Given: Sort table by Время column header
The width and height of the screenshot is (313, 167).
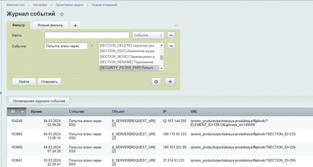Looking at the screenshot, I should coord(36,112).
